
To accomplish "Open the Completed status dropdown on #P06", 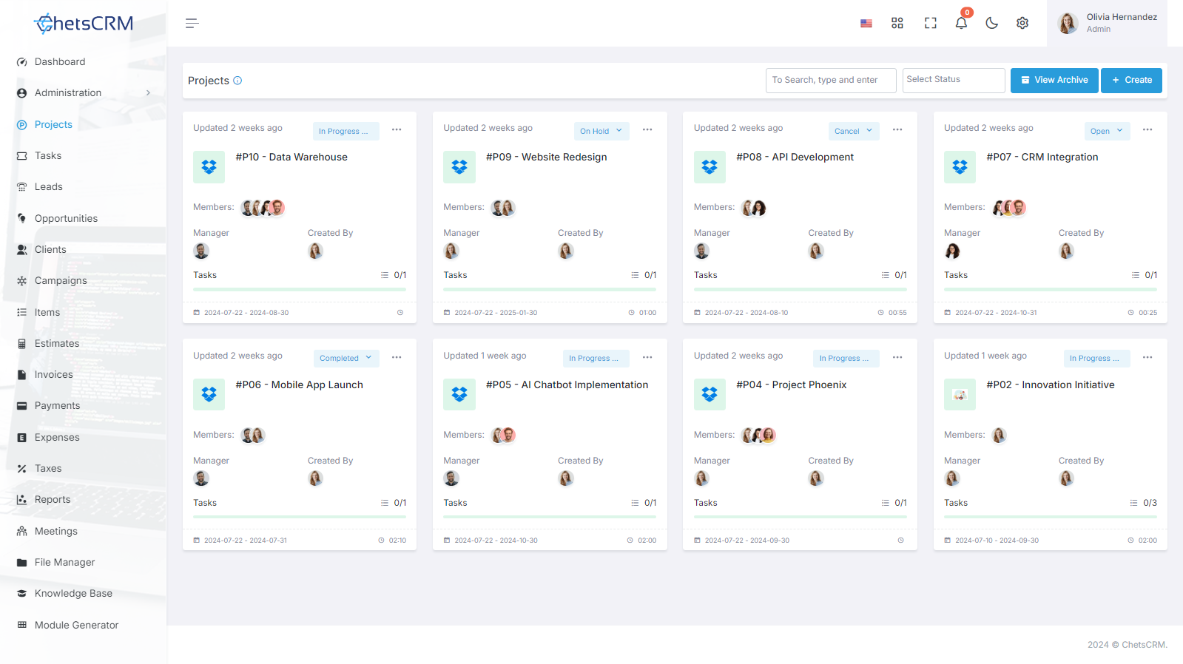I will tap(346, 358).
